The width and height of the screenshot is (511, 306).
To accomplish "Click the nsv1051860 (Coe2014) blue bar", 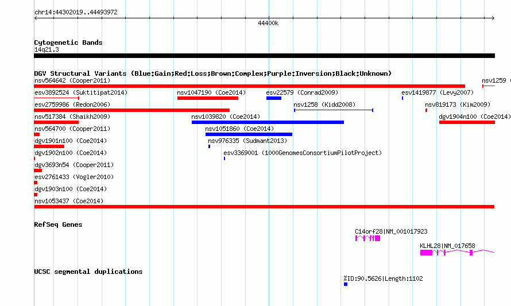I will point(249,134).
